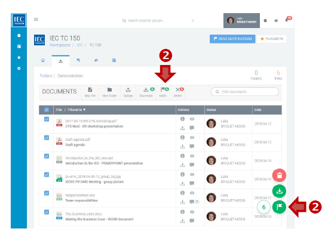
Task: Click the New File toolbar icon
Action: pyautogui.click(x=90, y=92)
